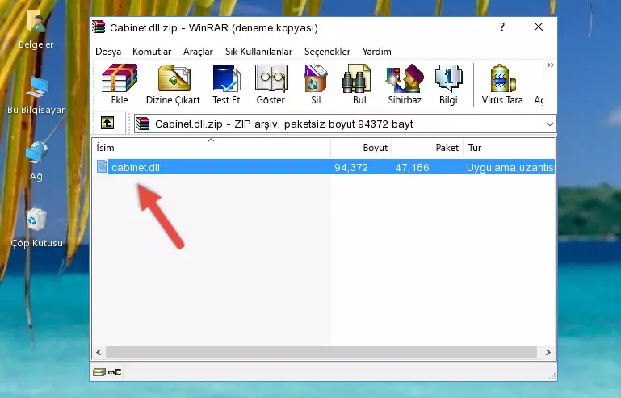Launch the Sihirbaz wizard
This screenshot has height=398, width=621.
(x=405, y=84)
